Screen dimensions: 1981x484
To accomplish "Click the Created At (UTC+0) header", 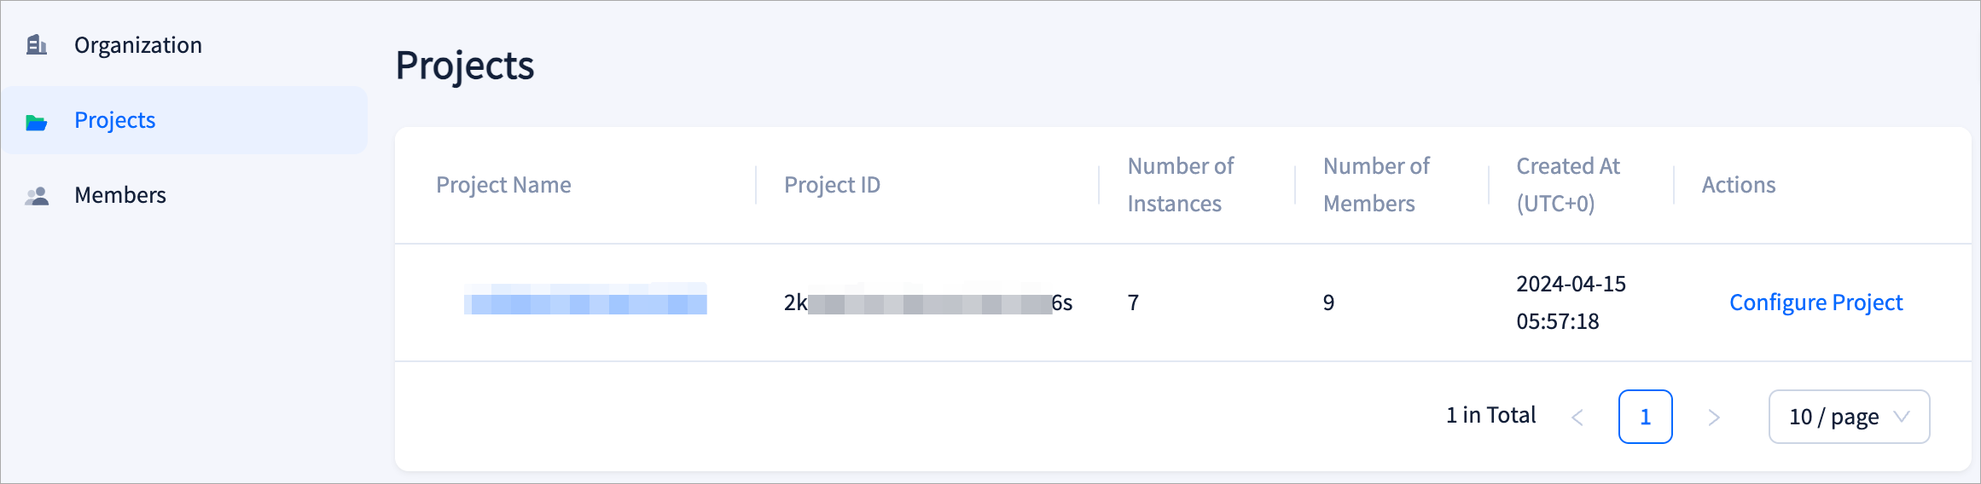I will click(1567, 185).
